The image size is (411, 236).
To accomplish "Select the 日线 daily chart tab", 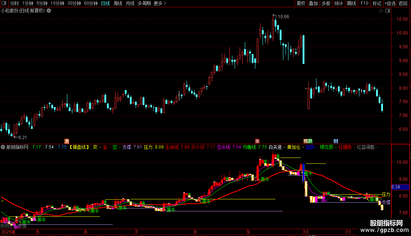I will [105, 3].
